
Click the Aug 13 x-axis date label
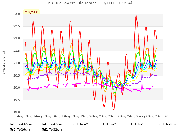[22, 116]
